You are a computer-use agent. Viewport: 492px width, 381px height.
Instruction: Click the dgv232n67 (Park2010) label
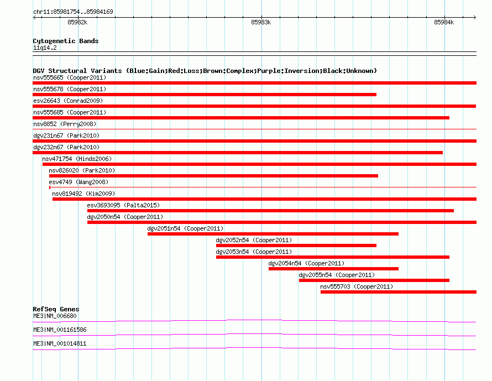pyautogui.click(x=66, y=147)
